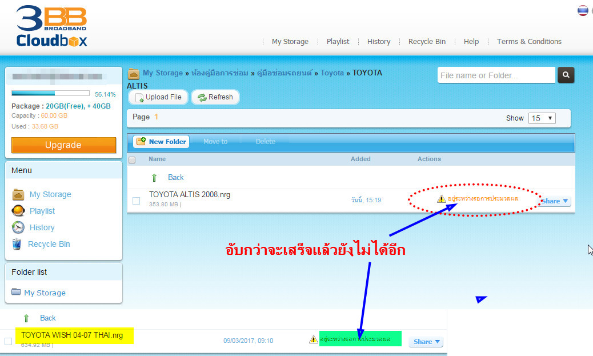Open Playlist in top navigation

338,42
